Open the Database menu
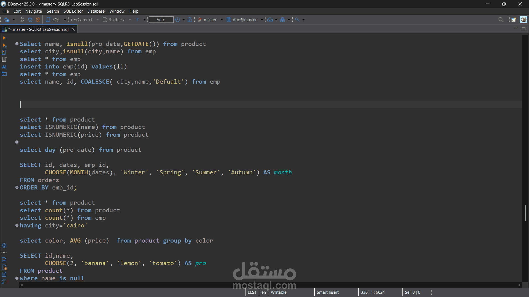 tap(96, 11)
